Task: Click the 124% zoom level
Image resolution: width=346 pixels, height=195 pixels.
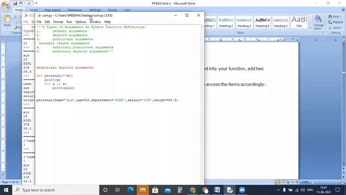Action: [x=305, y=182]
